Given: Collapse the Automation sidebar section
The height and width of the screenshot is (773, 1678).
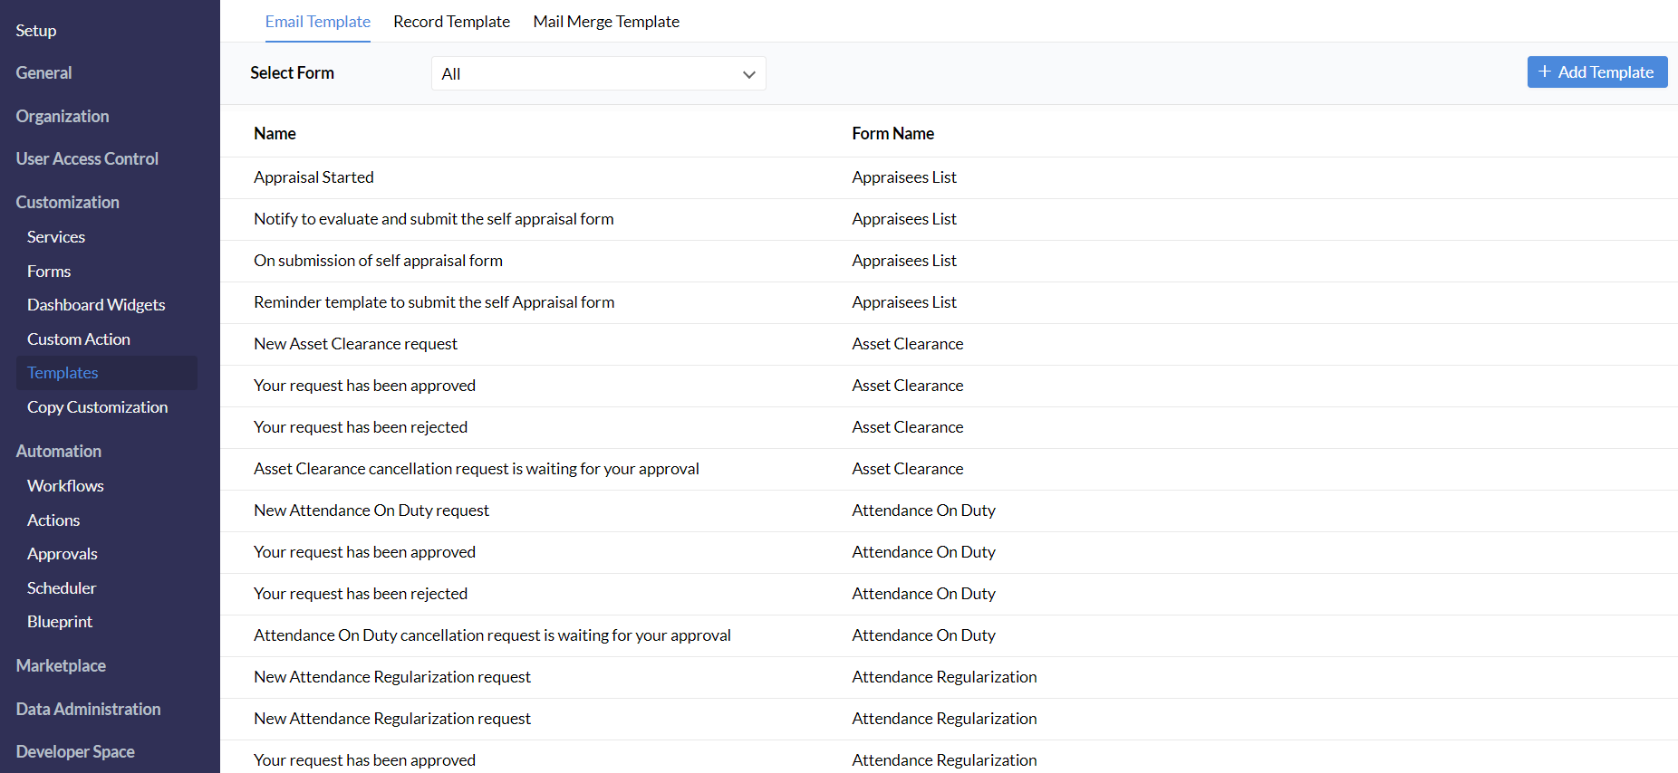Looking at the screenshot, I should [58, 451].
